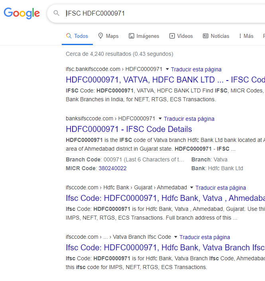Select the Todos tab
This screenshot has height=281, width=265.
click(77, 36)
